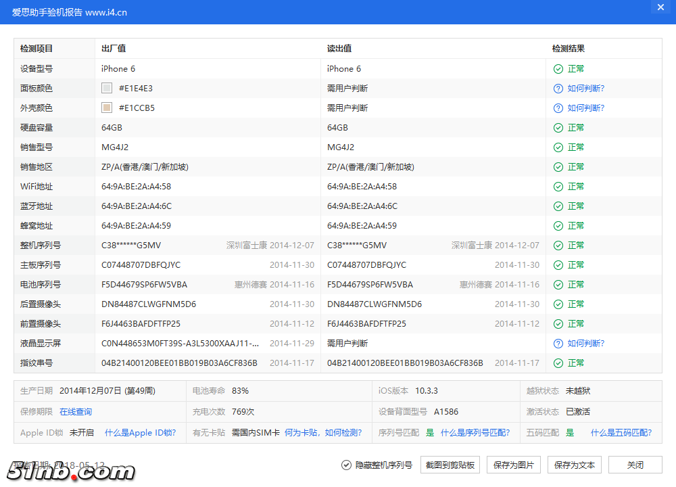Click the 保存为图片 button
Viewport: 676px width, 487px height.
click(x=514, y=465)
